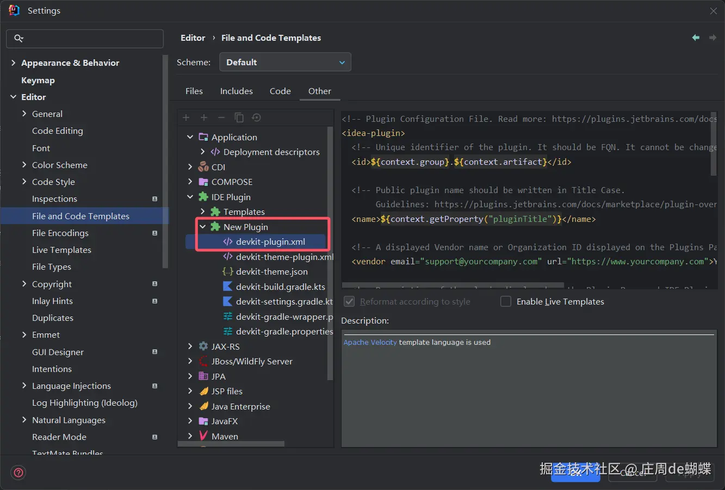The width and height of the screenshot is (725, 490).
Task: Toggle Reformat according to style checkbox
Action: coord(349,301)
